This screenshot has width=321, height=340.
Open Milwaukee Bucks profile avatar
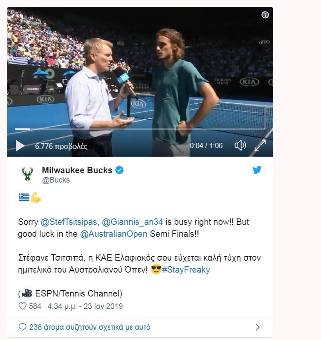pos(27,174)
